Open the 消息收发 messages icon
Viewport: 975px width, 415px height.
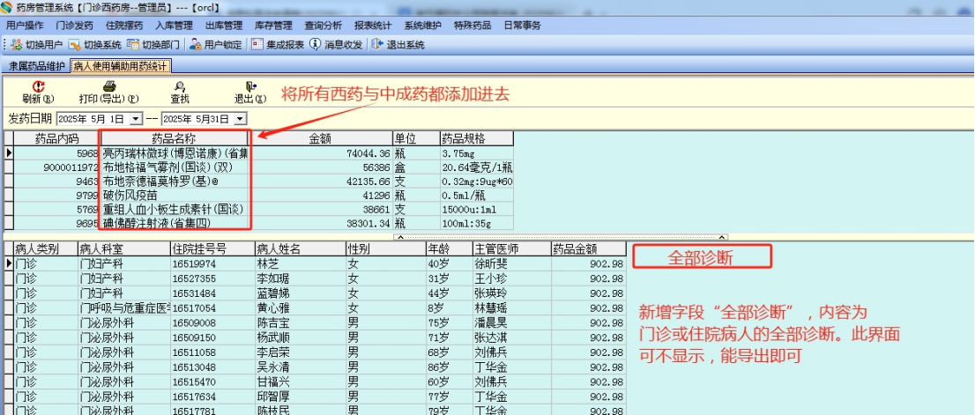click(x=316, y=45)
